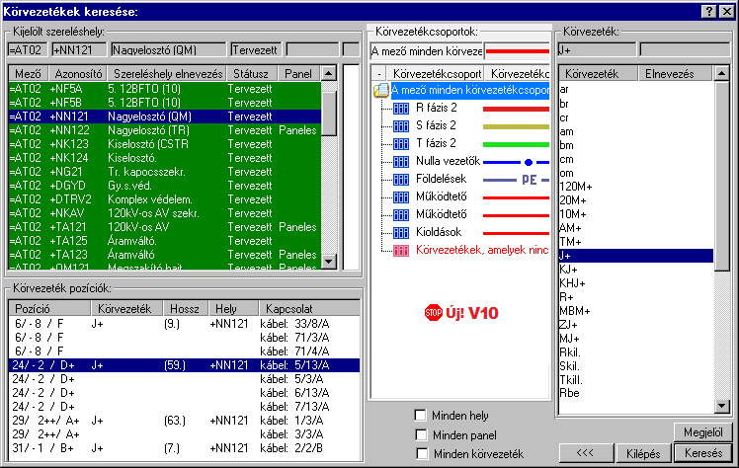Image resolution: width=739 pixels, height=468 pixels.
Task: Click the Pozíció column header
Action: click(x=49, y=309)
